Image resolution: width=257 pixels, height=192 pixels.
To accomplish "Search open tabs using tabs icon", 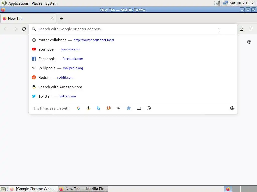I will 139,108.
